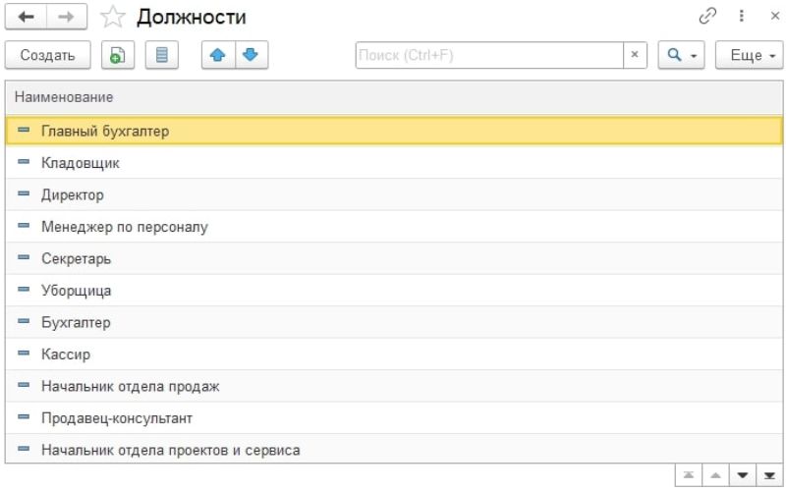
Task: Jump to the first list entry
Action: pos(689,475)
